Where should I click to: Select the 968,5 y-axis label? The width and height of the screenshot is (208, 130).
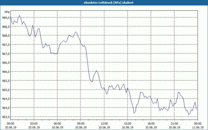point(6,27)
